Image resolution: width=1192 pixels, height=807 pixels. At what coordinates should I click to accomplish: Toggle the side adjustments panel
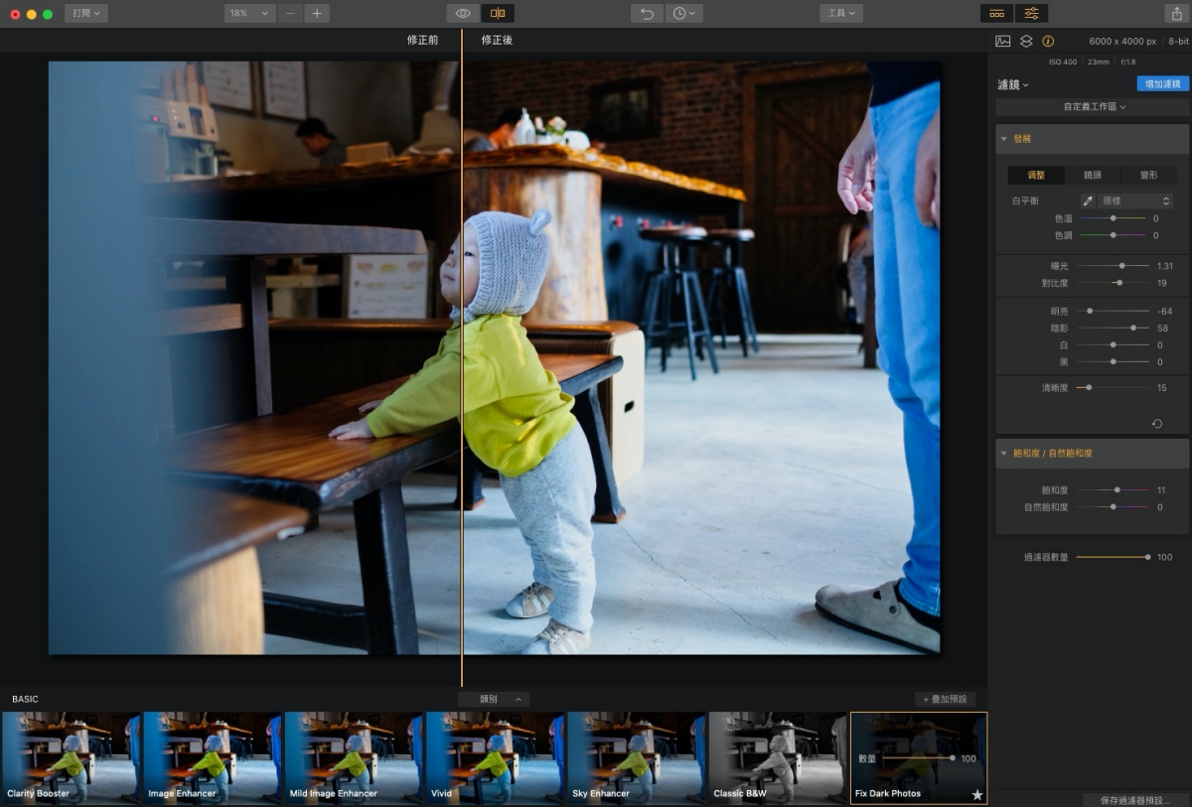coord(1031,14)
